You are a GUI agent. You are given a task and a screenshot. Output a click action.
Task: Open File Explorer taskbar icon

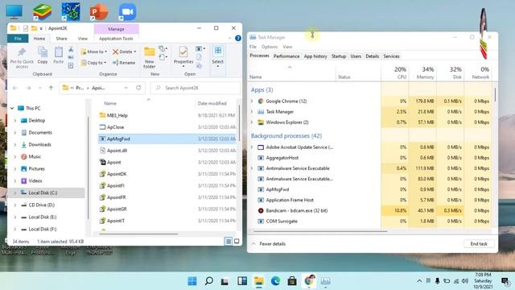[259, 281]
